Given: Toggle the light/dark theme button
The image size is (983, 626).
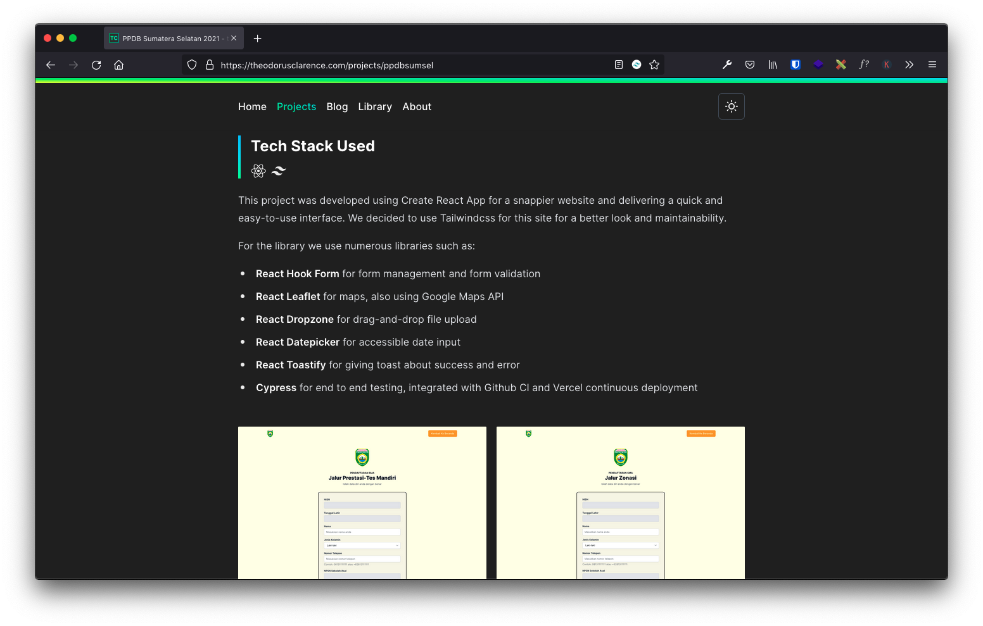Looking at the screenshot, I should (x=731, y=106).
